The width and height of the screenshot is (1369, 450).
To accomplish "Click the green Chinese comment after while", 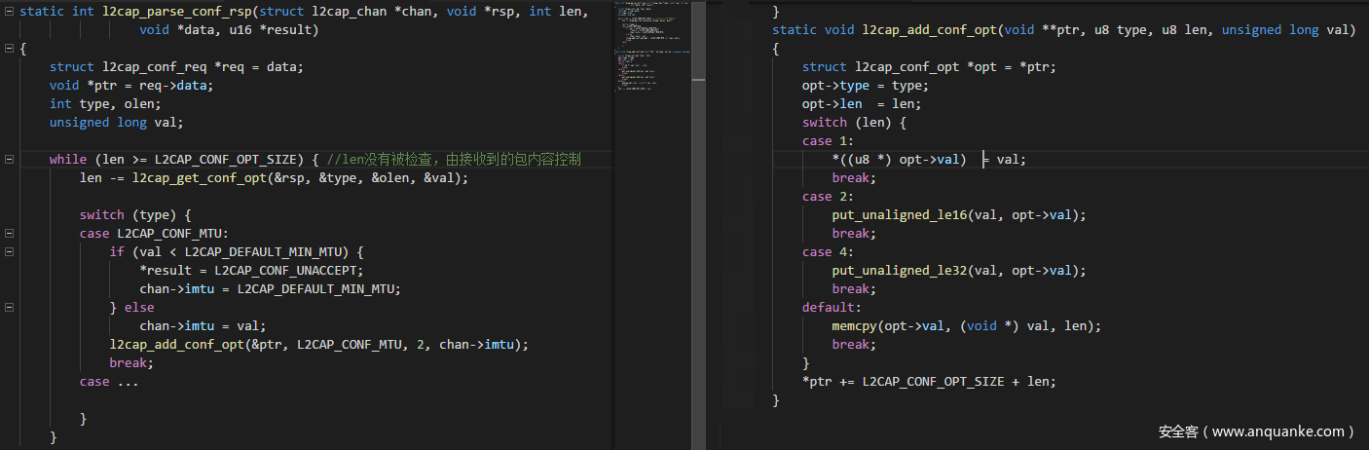I will pyautogui.click(x=454, y=160).
